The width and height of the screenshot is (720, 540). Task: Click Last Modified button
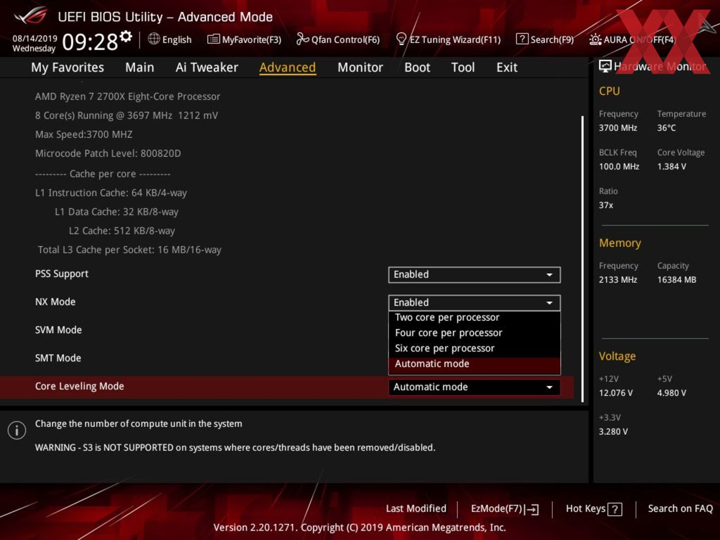tap(416, 508)
